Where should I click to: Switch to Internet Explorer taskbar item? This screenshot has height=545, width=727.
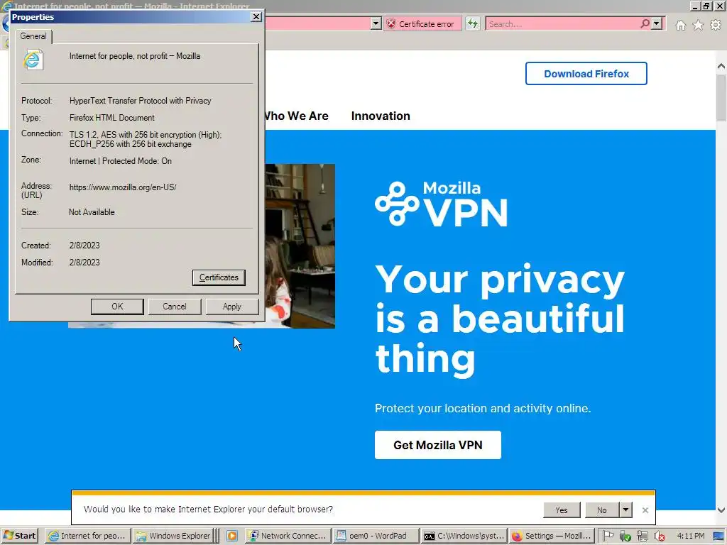87,536
